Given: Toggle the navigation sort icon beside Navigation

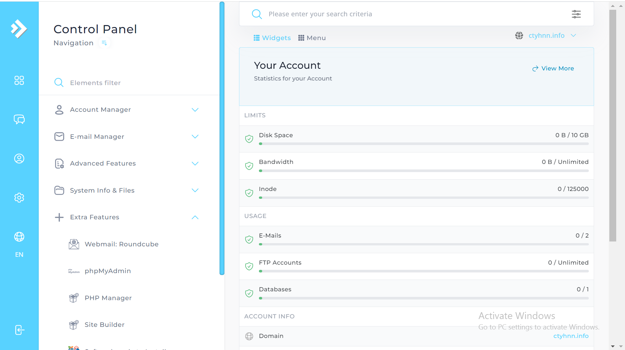Looking at the screenshot, I should coord(104,43).
